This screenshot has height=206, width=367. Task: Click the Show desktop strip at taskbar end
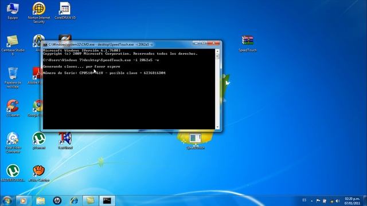click(365, 201)
